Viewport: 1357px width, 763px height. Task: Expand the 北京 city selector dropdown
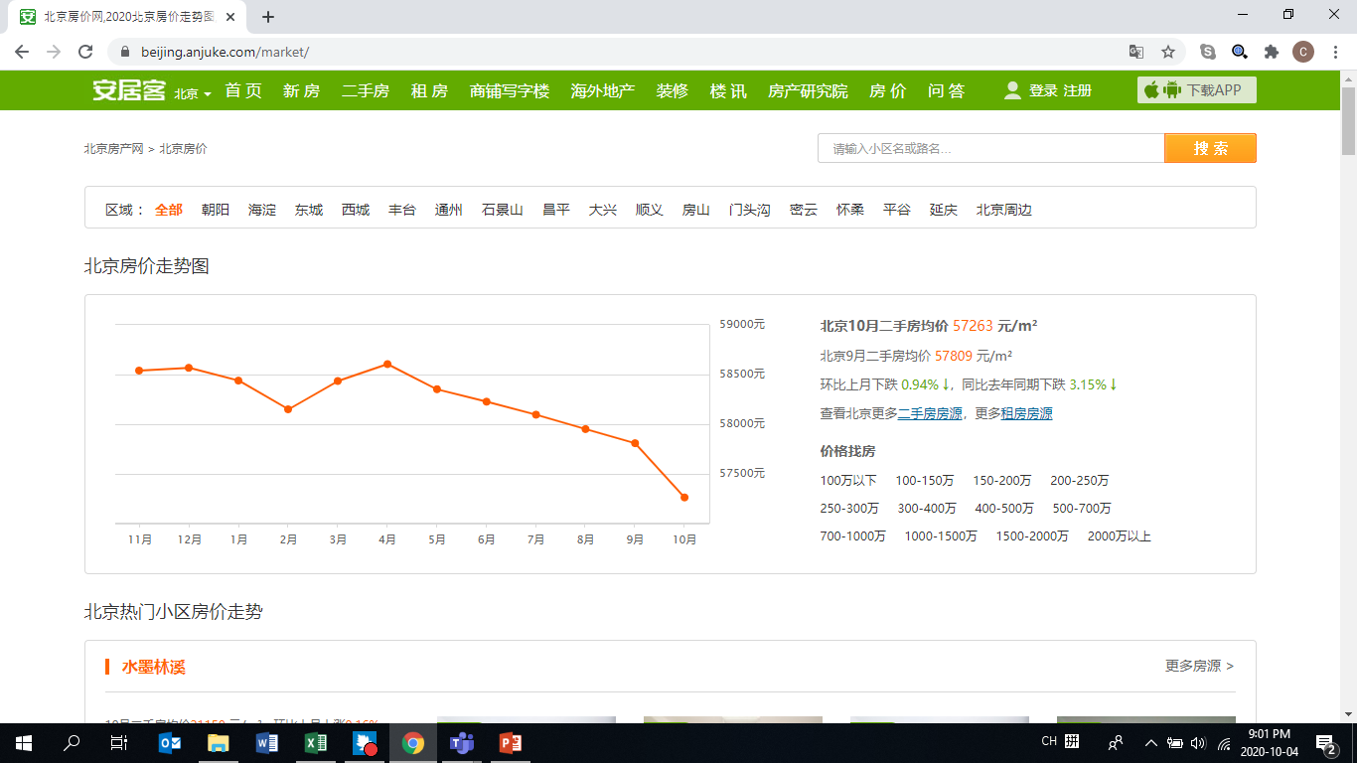(193, 93)
